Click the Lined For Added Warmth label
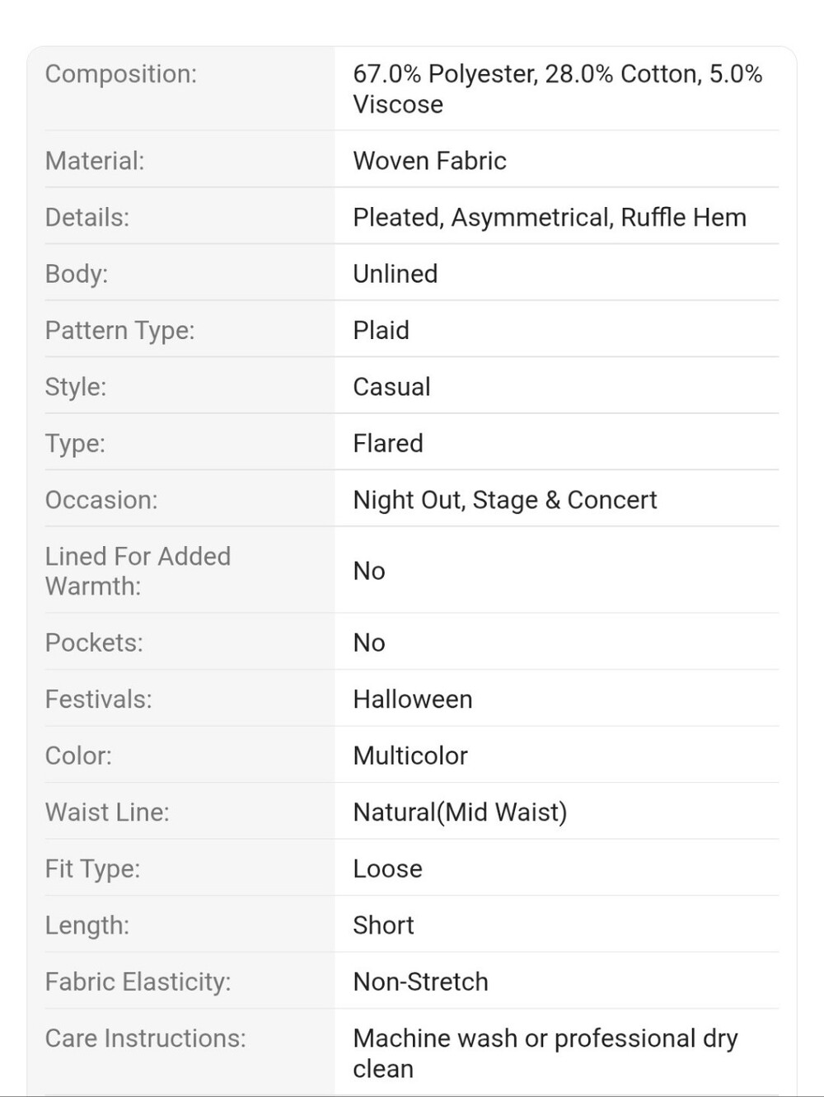The image size is (824, 1097). [x=138, y=571]
